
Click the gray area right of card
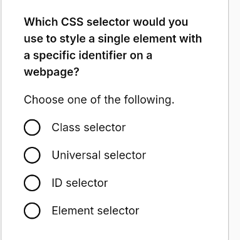click(x=235, y=120)
